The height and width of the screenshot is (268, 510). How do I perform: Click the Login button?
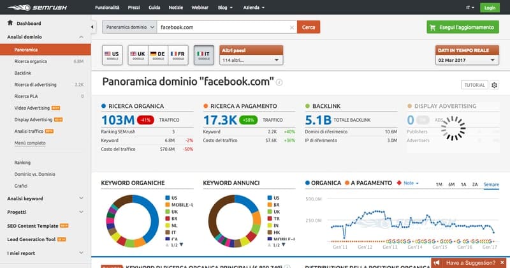point(490,8)
